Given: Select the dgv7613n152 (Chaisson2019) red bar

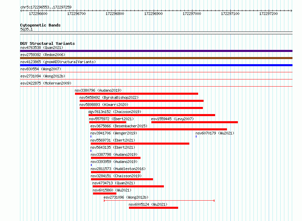Looking at the screenshot, I should (152, 115).
